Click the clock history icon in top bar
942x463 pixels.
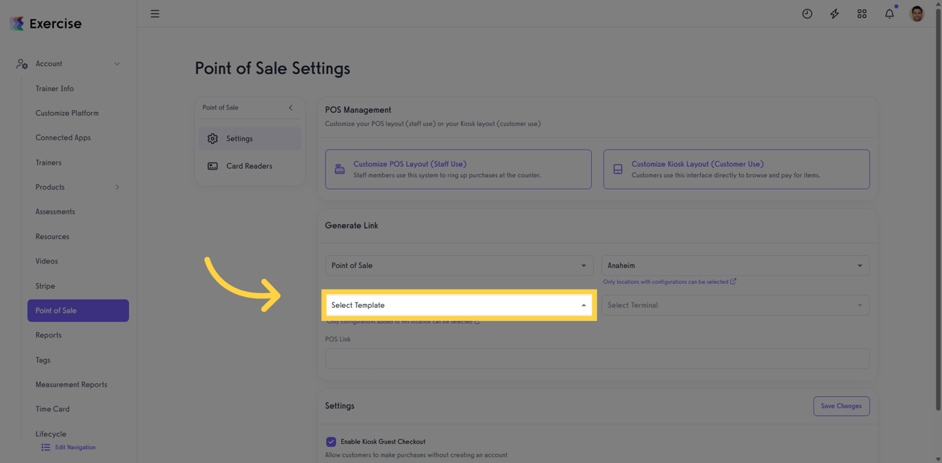pyautogui.click(x=807, y=13)
